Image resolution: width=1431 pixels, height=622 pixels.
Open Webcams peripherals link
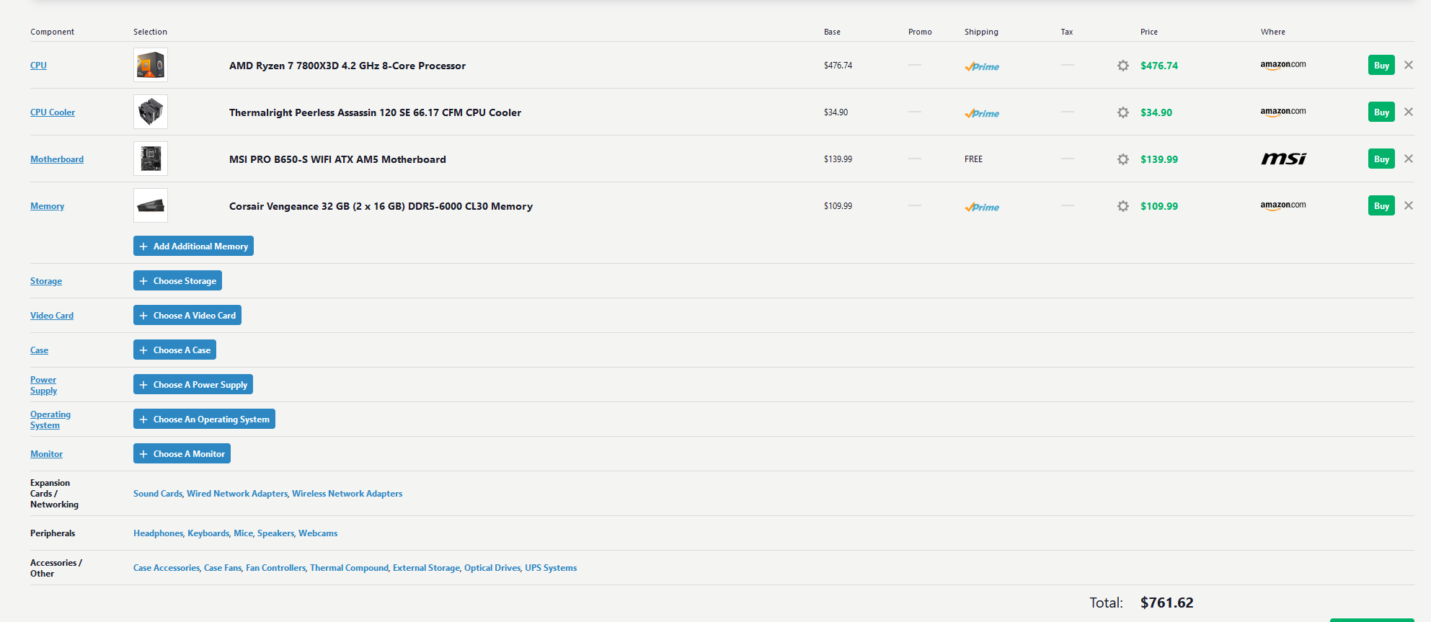click(x=318, y=533)
